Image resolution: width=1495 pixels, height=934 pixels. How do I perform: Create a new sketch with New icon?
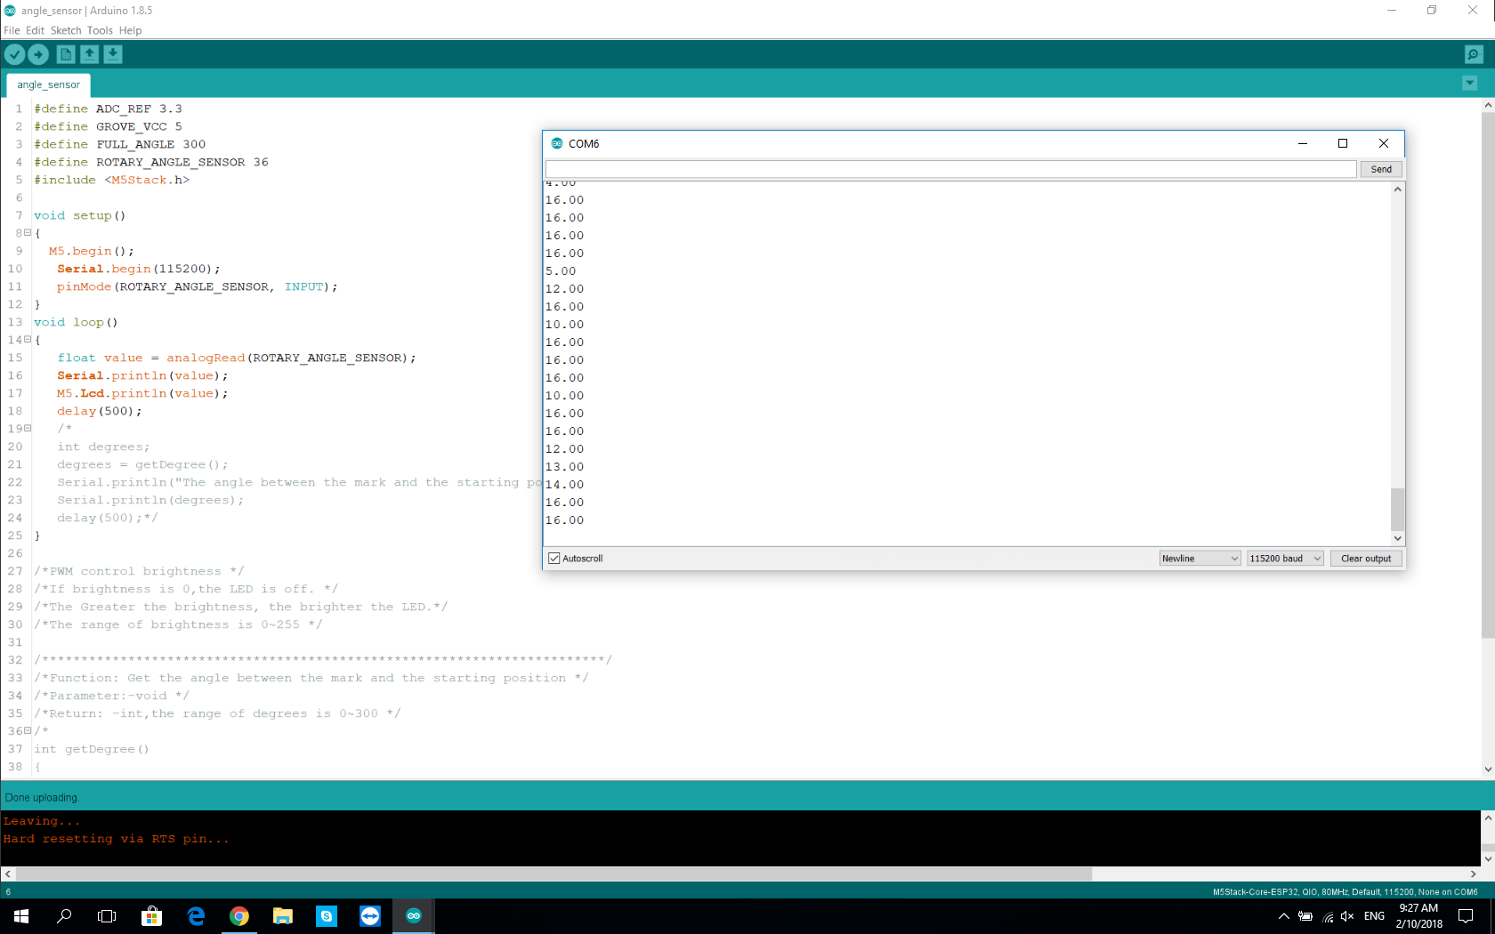click(66, 54)
